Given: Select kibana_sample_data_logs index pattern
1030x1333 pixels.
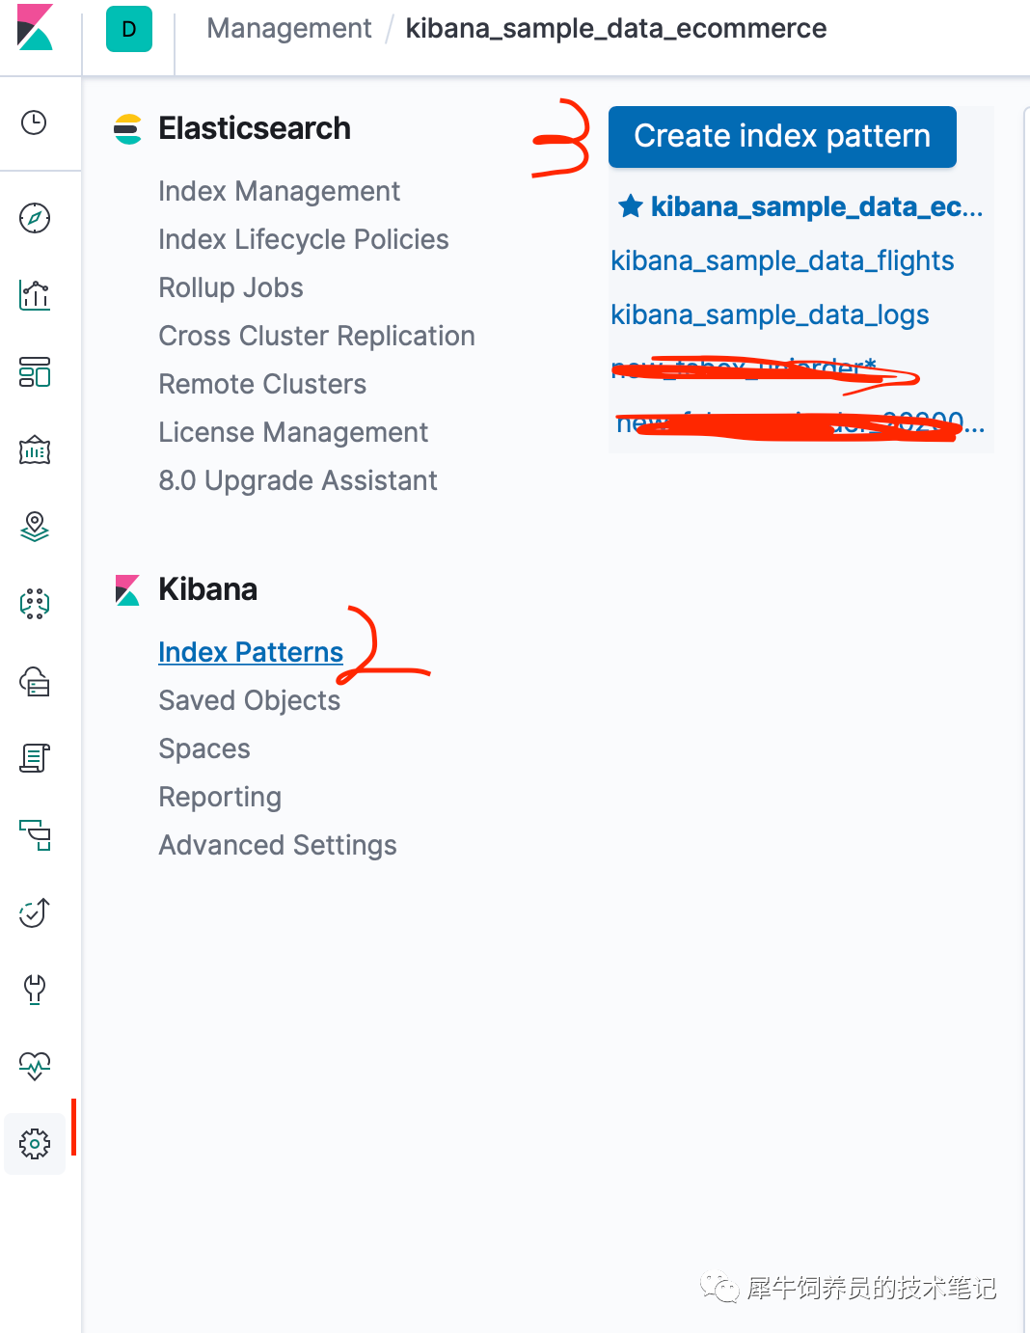Looking at the screenshot, I should pyautogui.click(x=770, y=314).
